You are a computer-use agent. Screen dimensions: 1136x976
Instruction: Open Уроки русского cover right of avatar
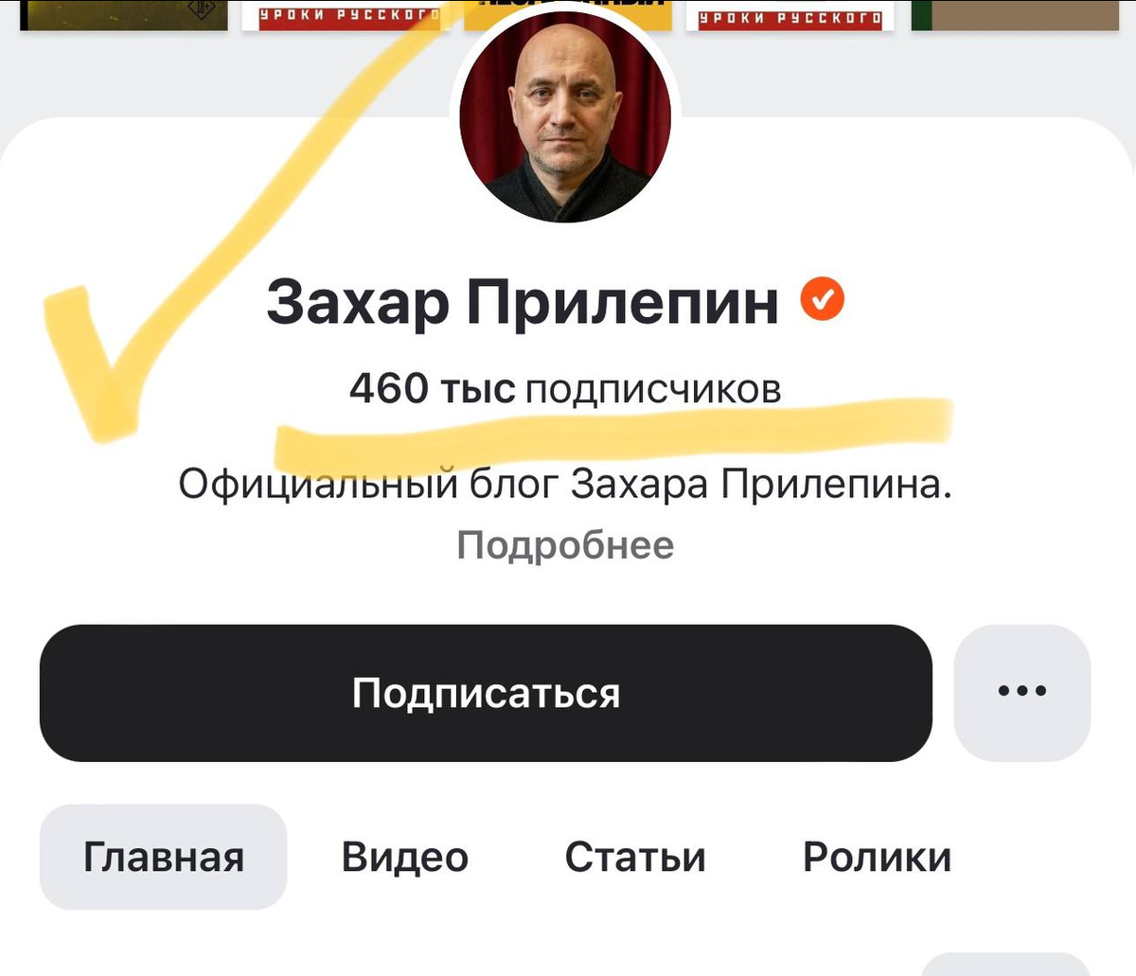pyautogui.click(x=790, y=15)
